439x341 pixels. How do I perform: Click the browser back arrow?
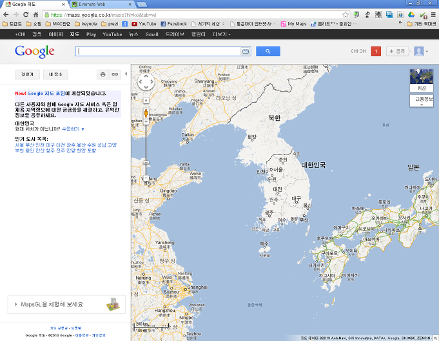(6, 15)
